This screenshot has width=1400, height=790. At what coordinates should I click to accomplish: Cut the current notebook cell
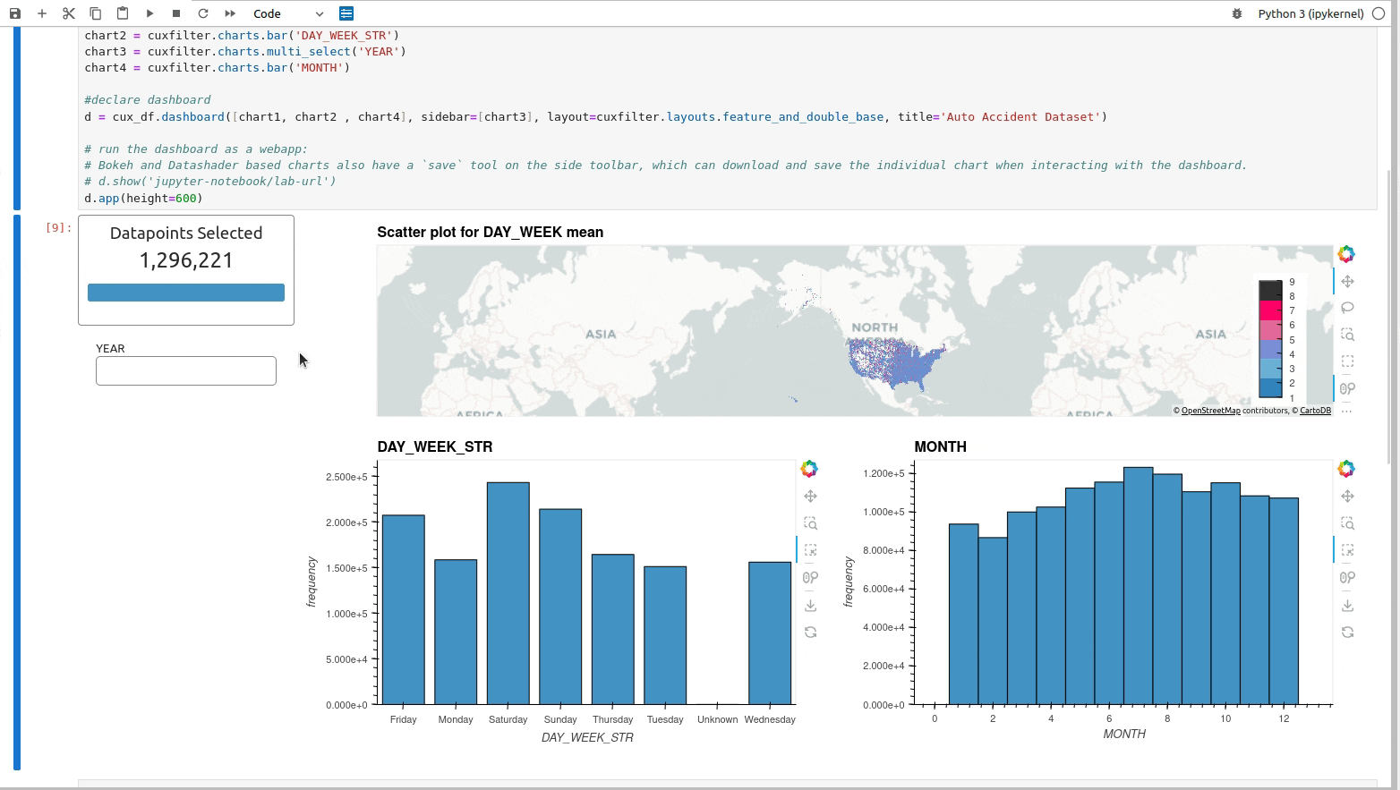pos(68,13)
